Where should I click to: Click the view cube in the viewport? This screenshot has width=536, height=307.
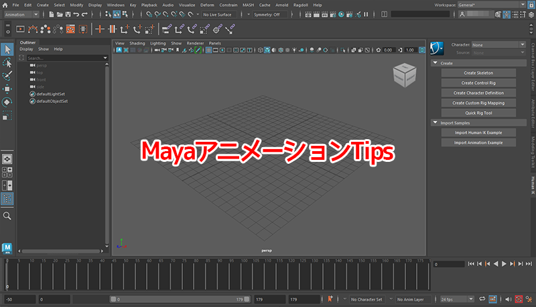coord(404,76)
